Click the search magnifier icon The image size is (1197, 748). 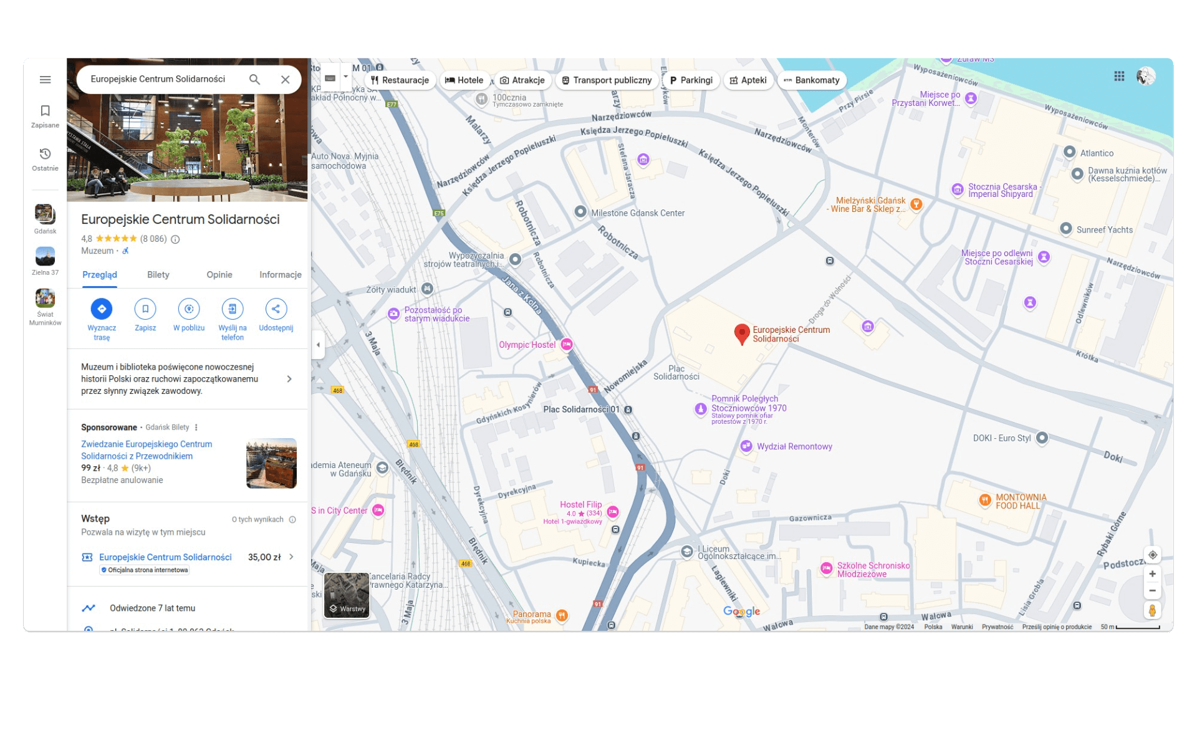pyautogui.click(x=254, y=79)
